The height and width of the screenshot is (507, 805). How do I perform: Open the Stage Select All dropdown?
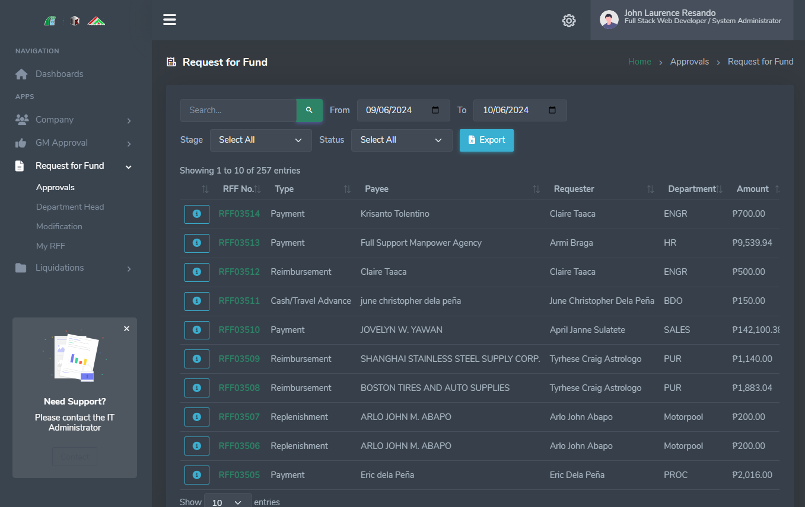tap(260, 140)
